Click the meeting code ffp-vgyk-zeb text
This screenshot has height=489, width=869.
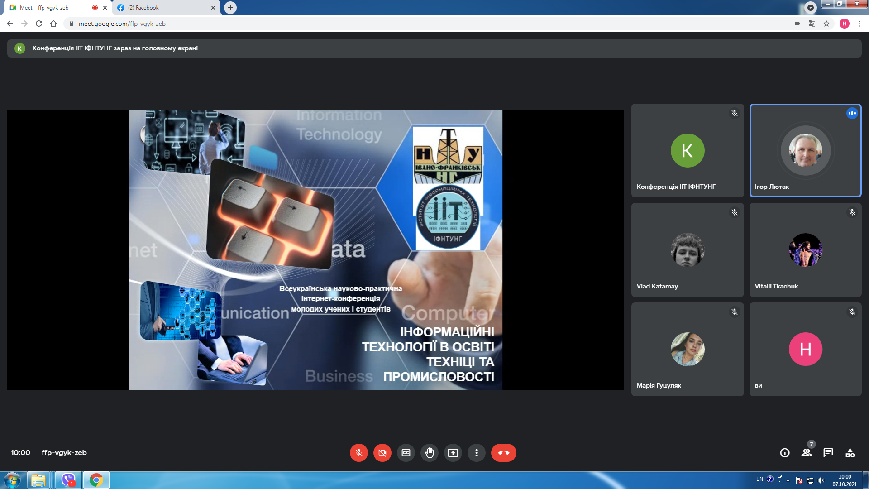click(x=64, y=453)
